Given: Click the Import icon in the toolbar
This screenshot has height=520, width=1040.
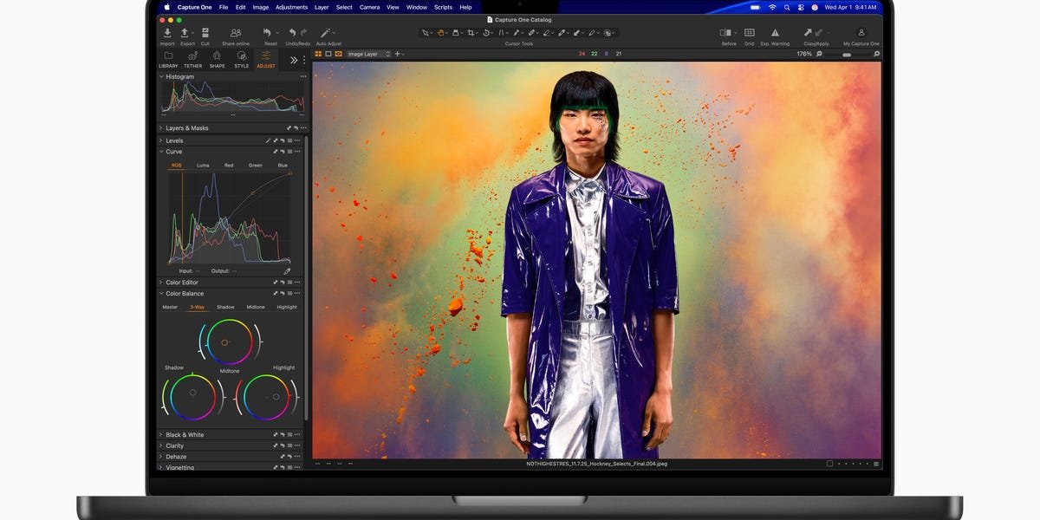Looking at the screenshot, I should (167, 34).
